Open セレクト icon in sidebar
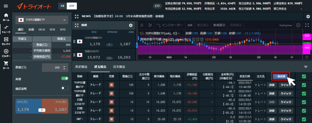The height and width of the screenshot is (123, 312). tap(6, 41)
